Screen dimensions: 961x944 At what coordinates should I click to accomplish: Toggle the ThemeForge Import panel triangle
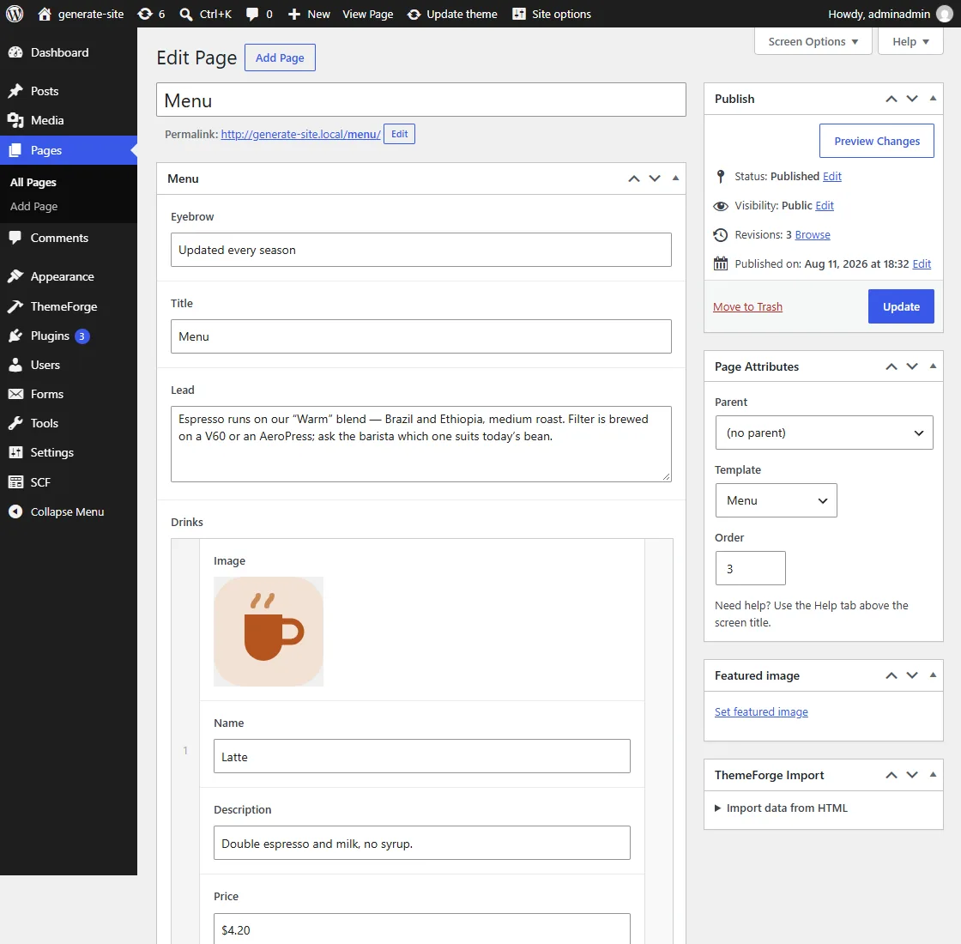[933, 775]
